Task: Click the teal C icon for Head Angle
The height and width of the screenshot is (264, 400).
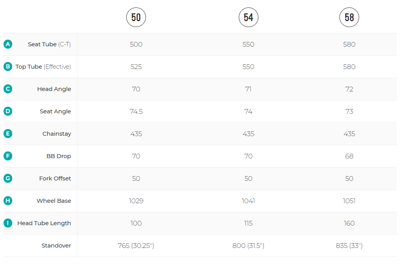Action: click(x=8, y=89)
